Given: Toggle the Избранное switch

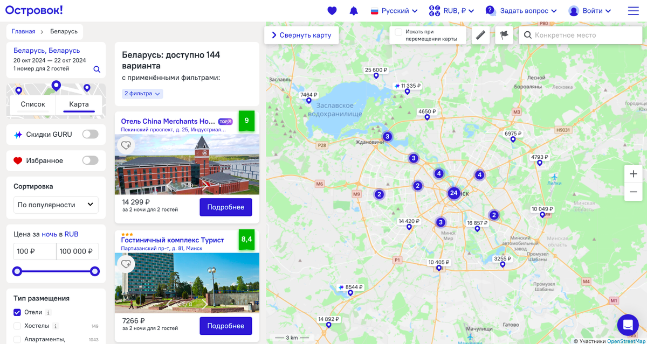Looking at the screenshot, I should click(x=90, y=160).
